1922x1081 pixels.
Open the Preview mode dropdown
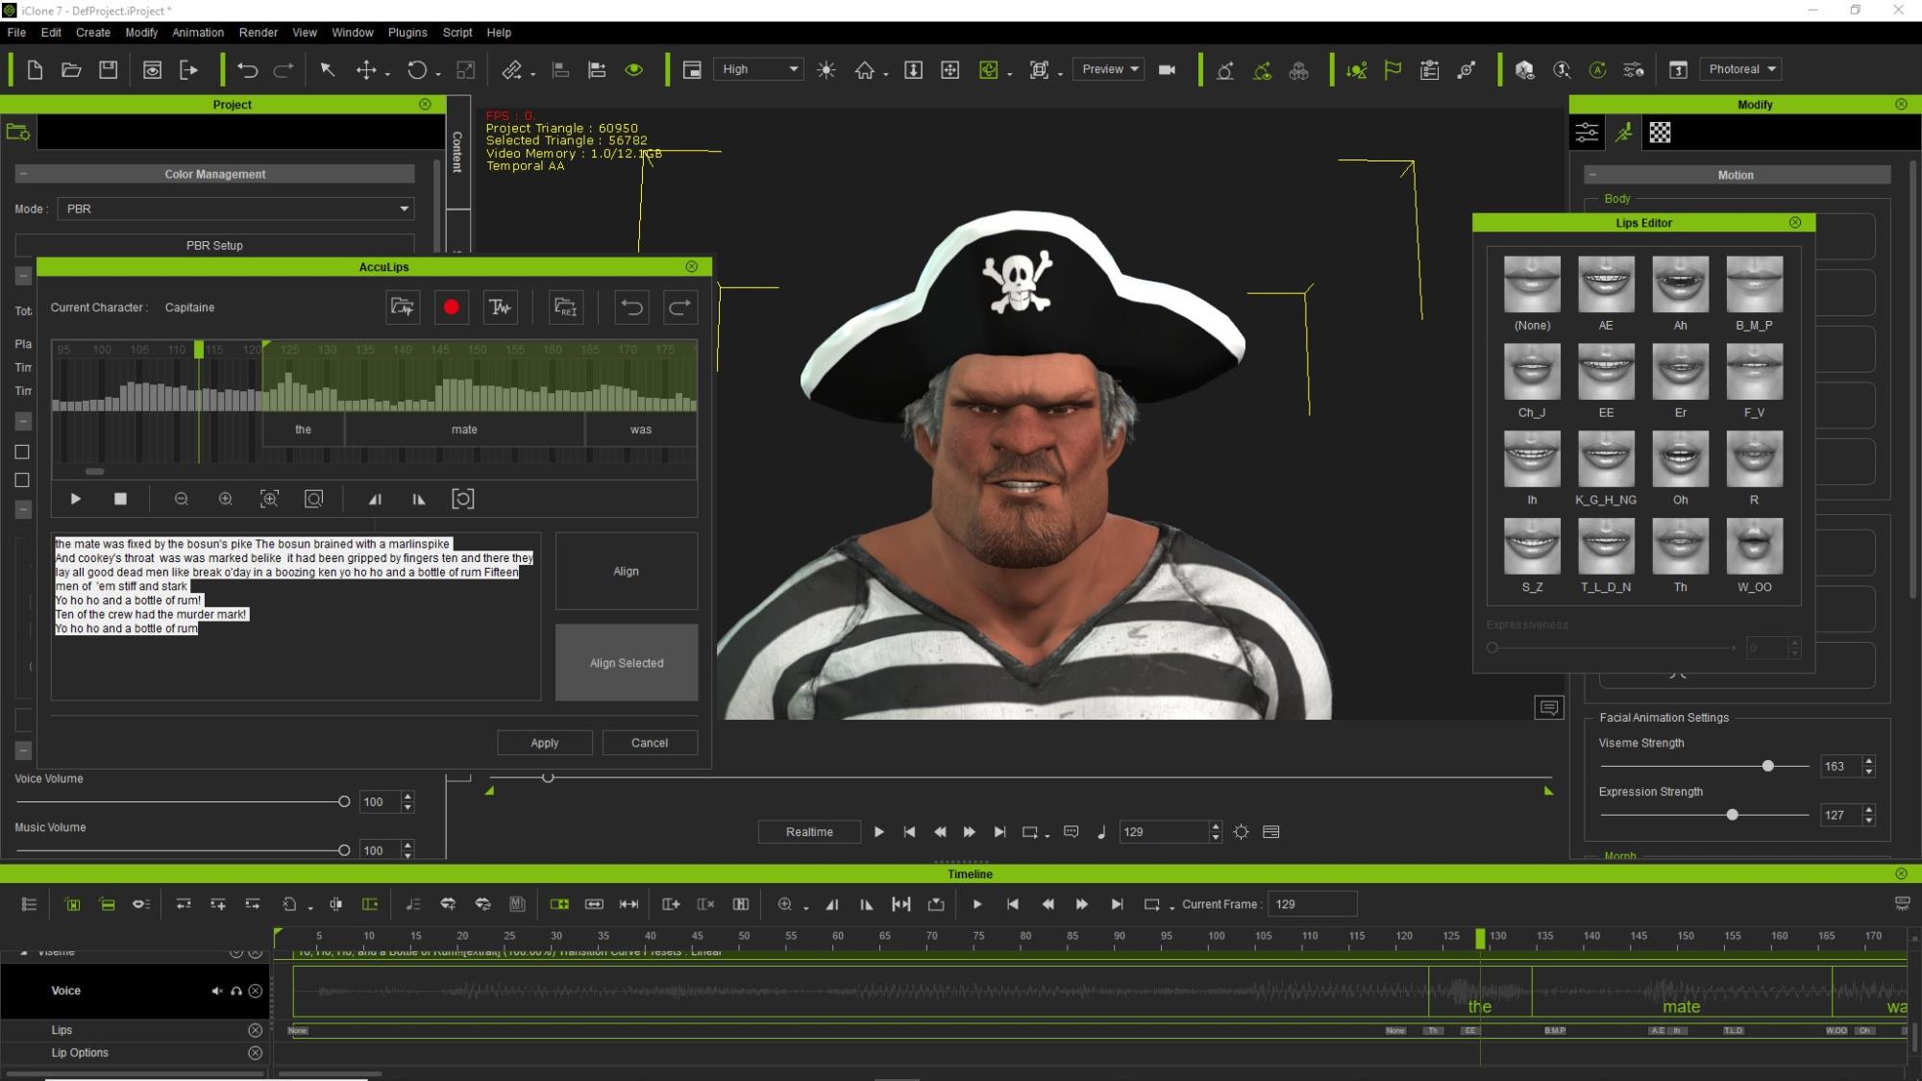point(1109,69)
